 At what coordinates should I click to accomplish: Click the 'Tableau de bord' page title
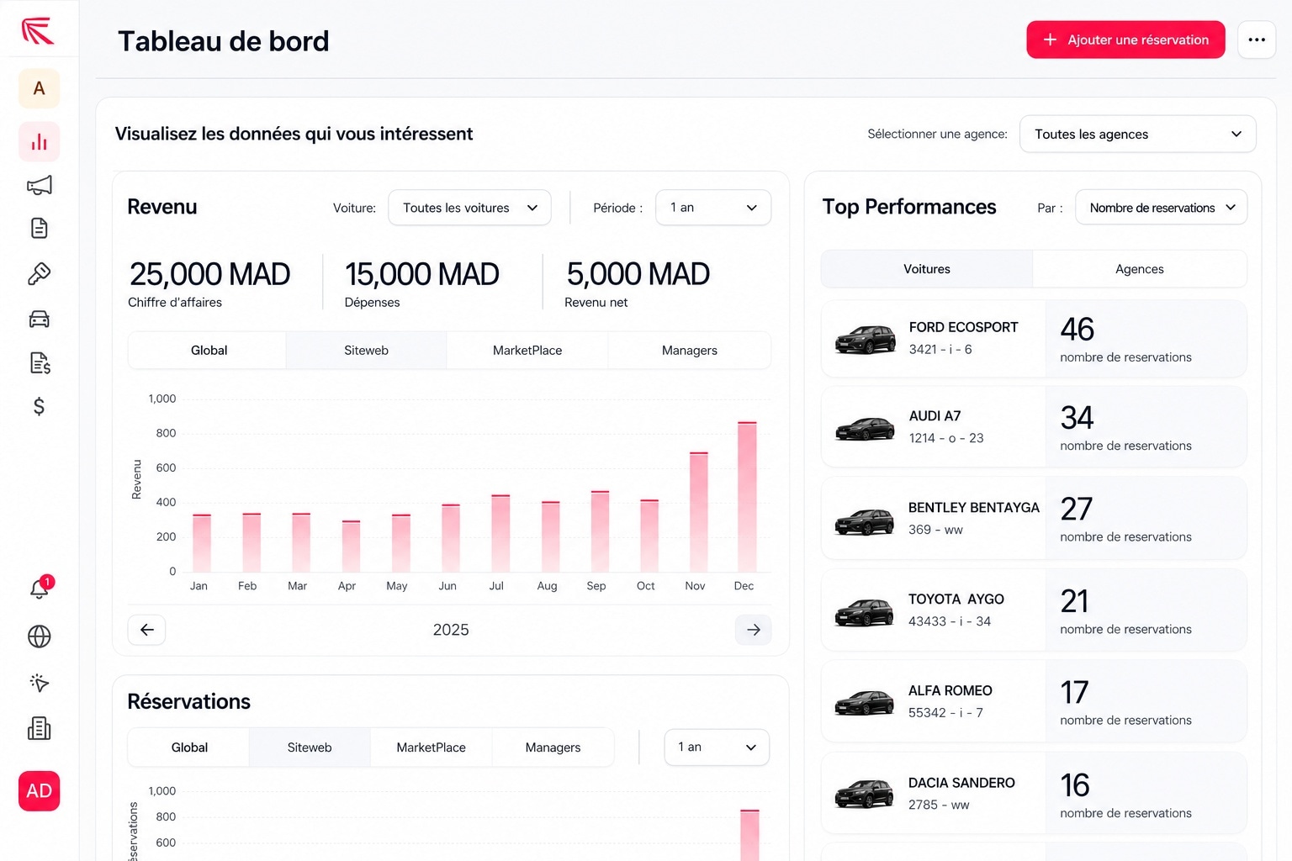(224, 41)
